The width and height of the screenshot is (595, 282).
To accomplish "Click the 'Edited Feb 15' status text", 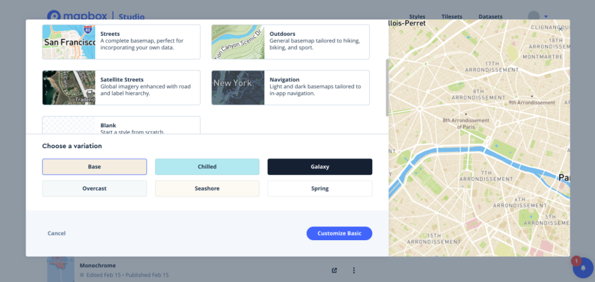I will click(x=104, y=275).
